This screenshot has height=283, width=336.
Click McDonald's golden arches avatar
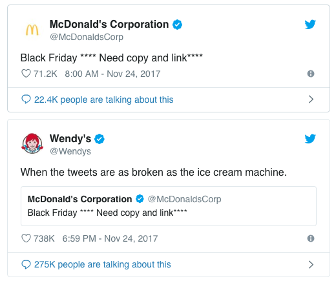pyautogui.click(x=32, y=30)
